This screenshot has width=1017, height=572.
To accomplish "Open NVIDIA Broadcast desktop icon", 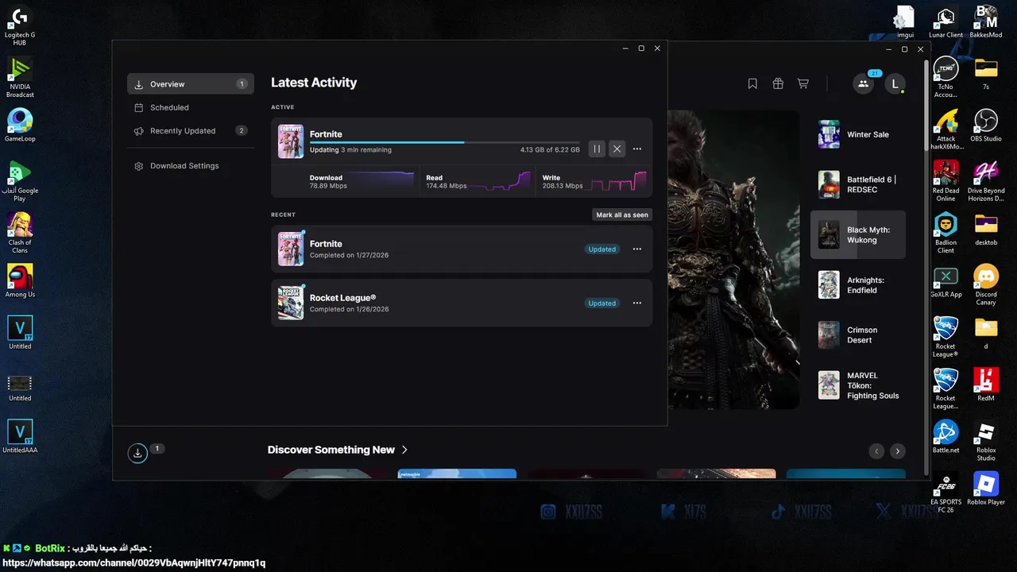I will [20, 77].
